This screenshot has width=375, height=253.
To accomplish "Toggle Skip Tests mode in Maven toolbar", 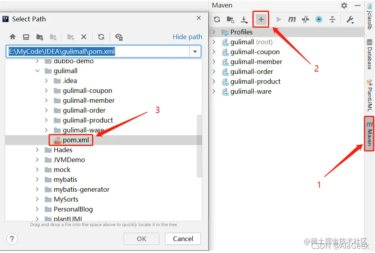I will [305, 19].
